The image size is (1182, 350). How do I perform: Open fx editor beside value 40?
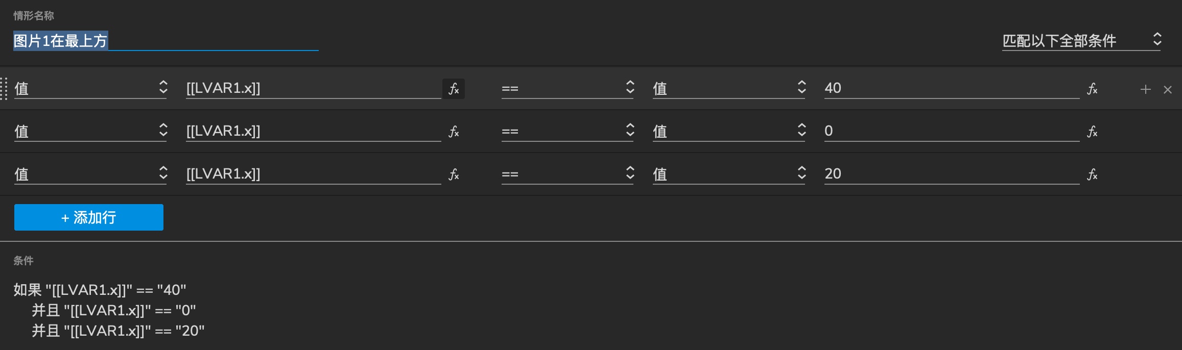point(1092,89)
